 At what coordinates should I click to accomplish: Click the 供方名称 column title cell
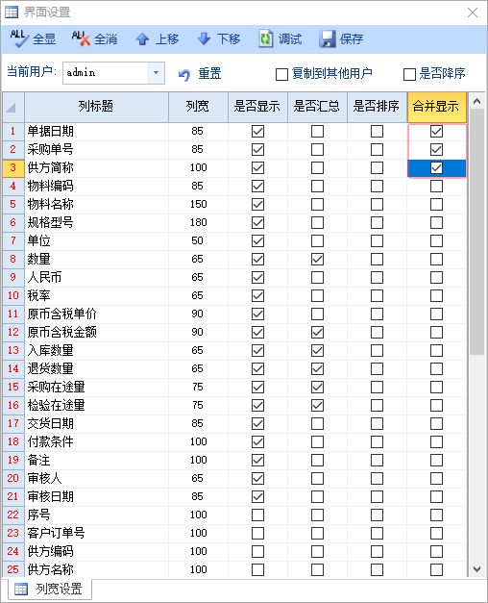[x=96, y=569]
